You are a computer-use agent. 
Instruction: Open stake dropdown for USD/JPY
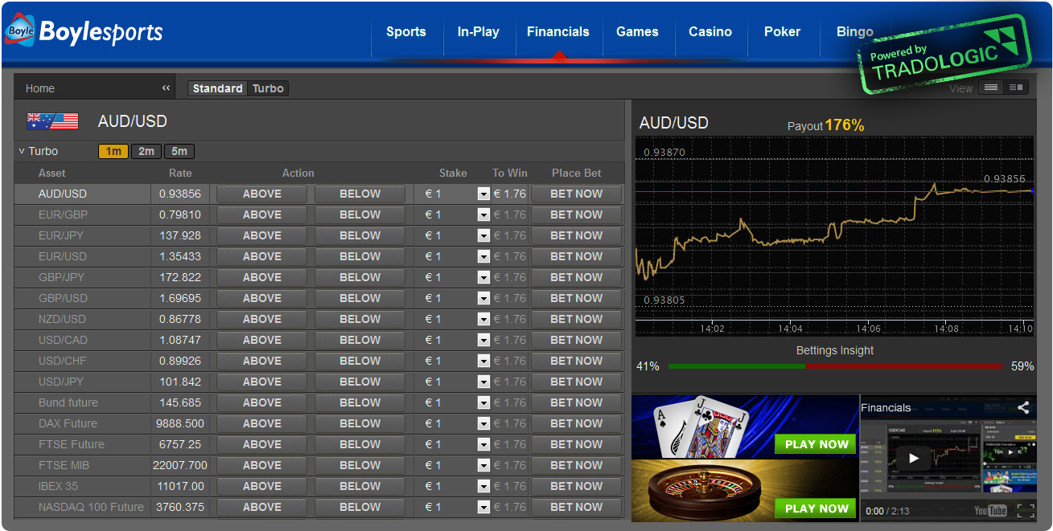(x=483, y=382)
